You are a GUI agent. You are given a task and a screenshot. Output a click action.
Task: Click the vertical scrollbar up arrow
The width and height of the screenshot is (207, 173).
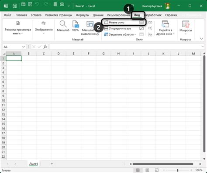pyautogui.click(x=204, y=54)
